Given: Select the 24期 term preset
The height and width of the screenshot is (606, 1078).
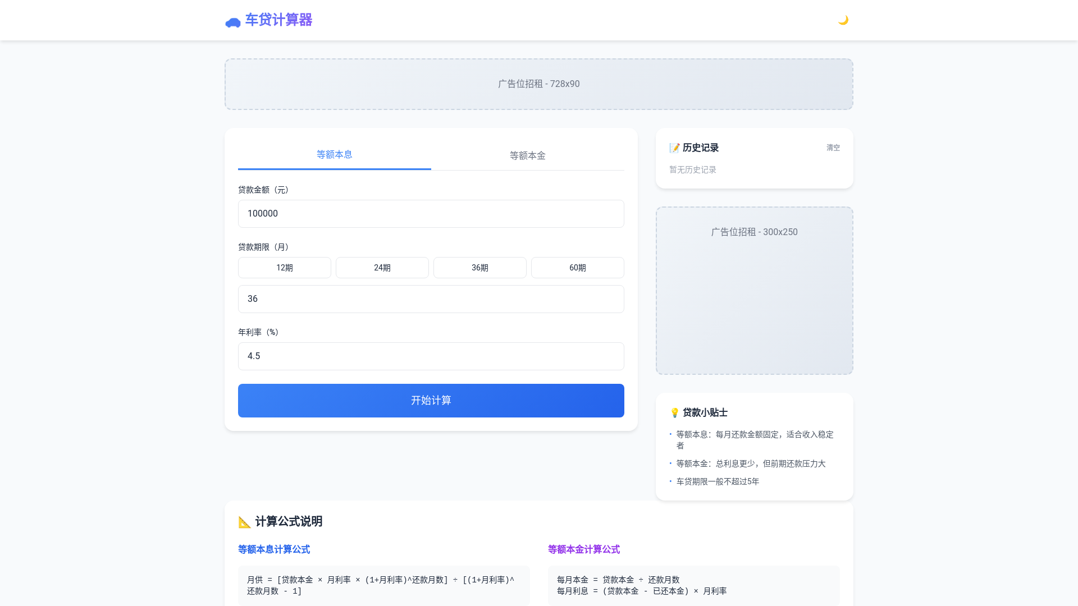Looking at the screenshot, I should [x=382, y=268].
